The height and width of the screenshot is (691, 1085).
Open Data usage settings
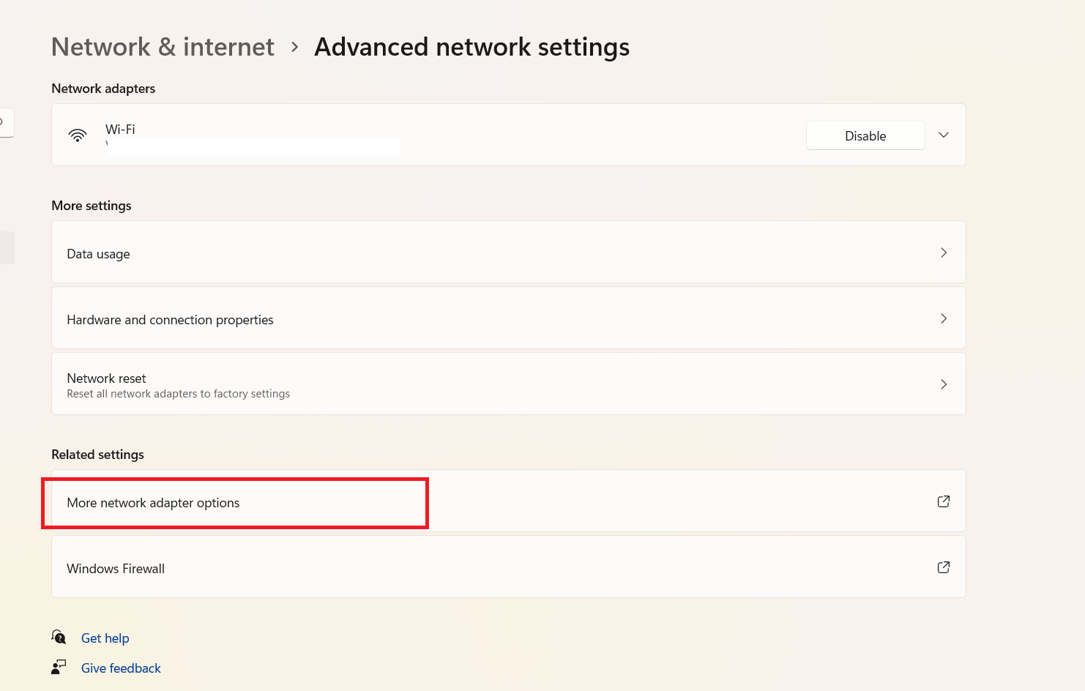tap(509, 252)
